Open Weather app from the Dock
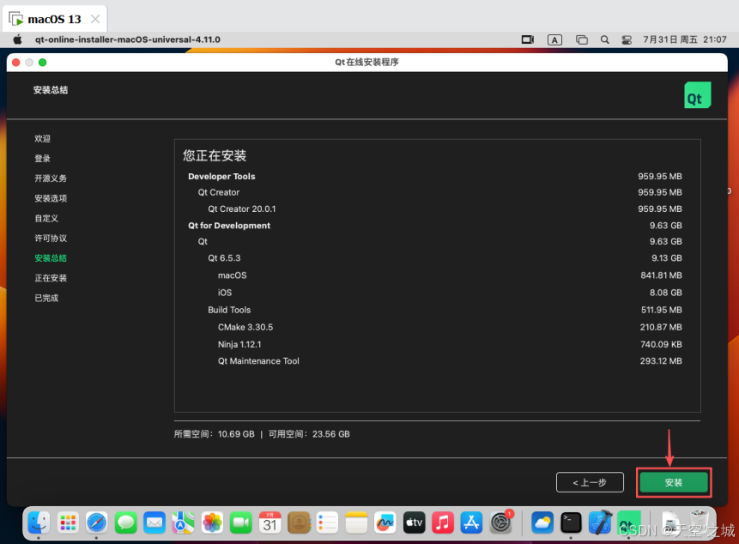Screen dimensions: 739x544 point(542,523)
